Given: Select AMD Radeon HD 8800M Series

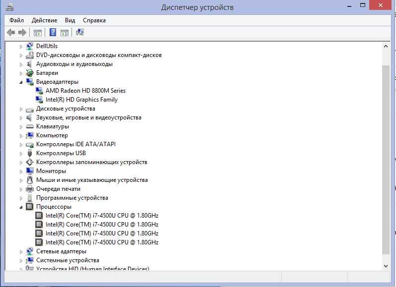Looking at the screenshot, I should (x=85, y=91).
